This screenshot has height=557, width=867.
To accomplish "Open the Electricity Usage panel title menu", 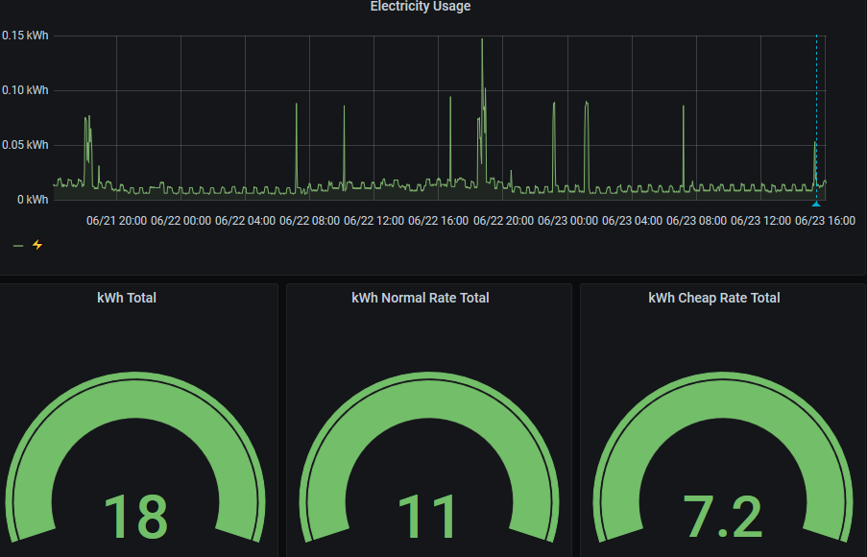I will pyautogui.click(x=420, y=7).
